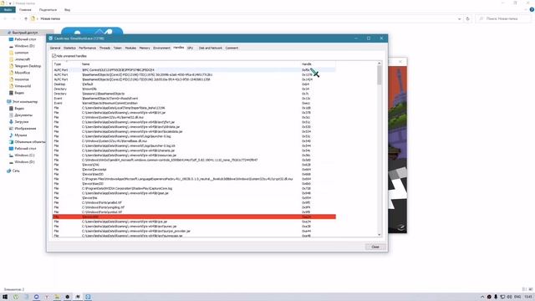Click the taskbar clock
Viewport: 535px width, 301px height.
pos(527,297)
